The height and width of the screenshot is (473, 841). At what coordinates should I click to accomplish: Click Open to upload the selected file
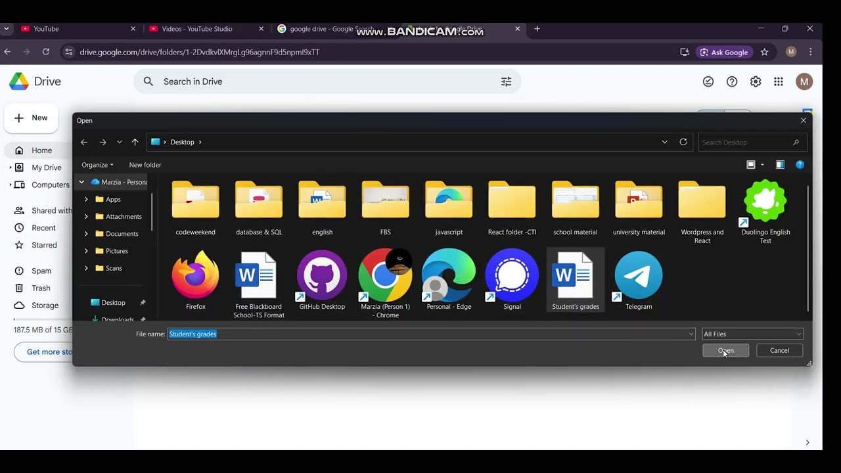pyautogui.click(x=725, y=351)
